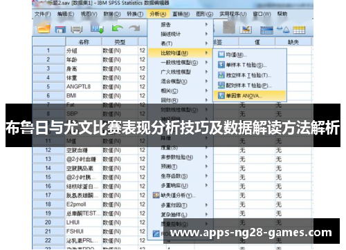The image size is (346, 250).
Task: Open the 文件(F) menu
Action: tap(43, 14)
